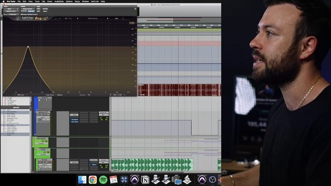The width and height of the screenshot is (331, 186).
Task: Open the plug-in selector showing Pro-Q 3
Action: 11,11
